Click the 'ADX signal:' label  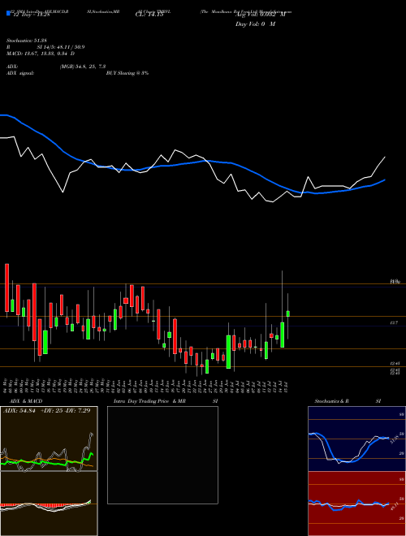(x=20, y=73)
